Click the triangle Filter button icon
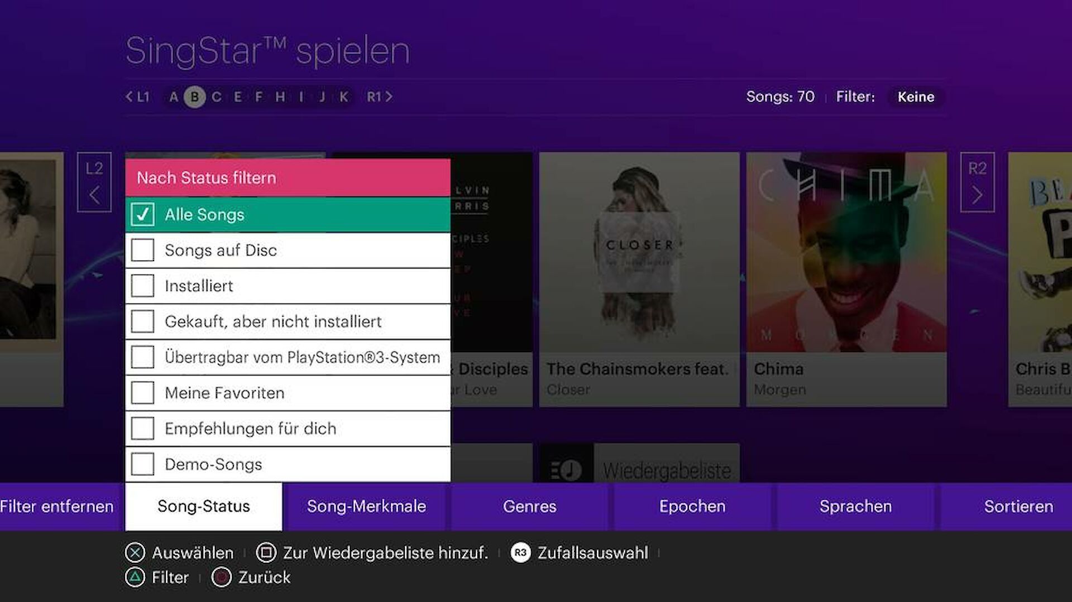Viewport: 1072px width, 602px height. click(x=135, y=577)
